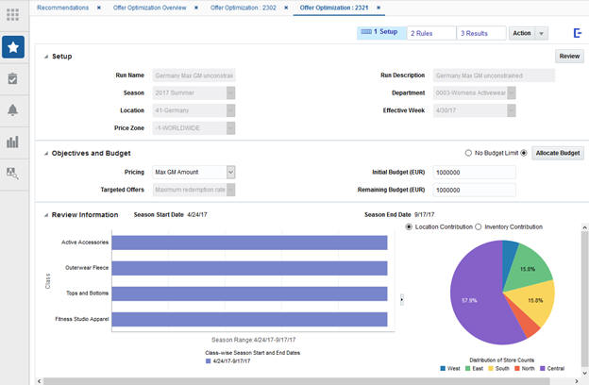Image resolution: width=589 pixels, height=385 pixels.
Task: Open the Price Zone dropdown
Action: [x=230, y=128]
